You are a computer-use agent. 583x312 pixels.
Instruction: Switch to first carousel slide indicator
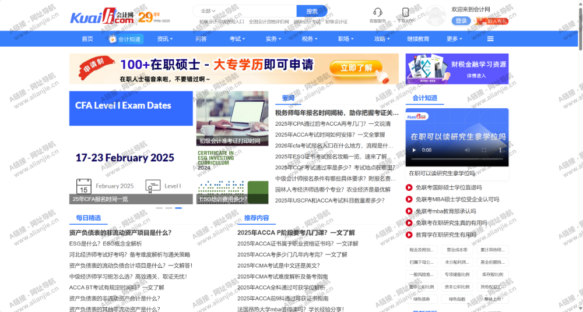point(159,208)
